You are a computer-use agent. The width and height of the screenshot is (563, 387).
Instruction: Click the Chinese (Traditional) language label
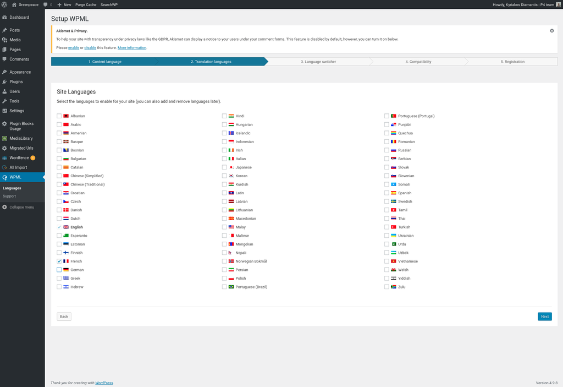(x=87, y=184)
